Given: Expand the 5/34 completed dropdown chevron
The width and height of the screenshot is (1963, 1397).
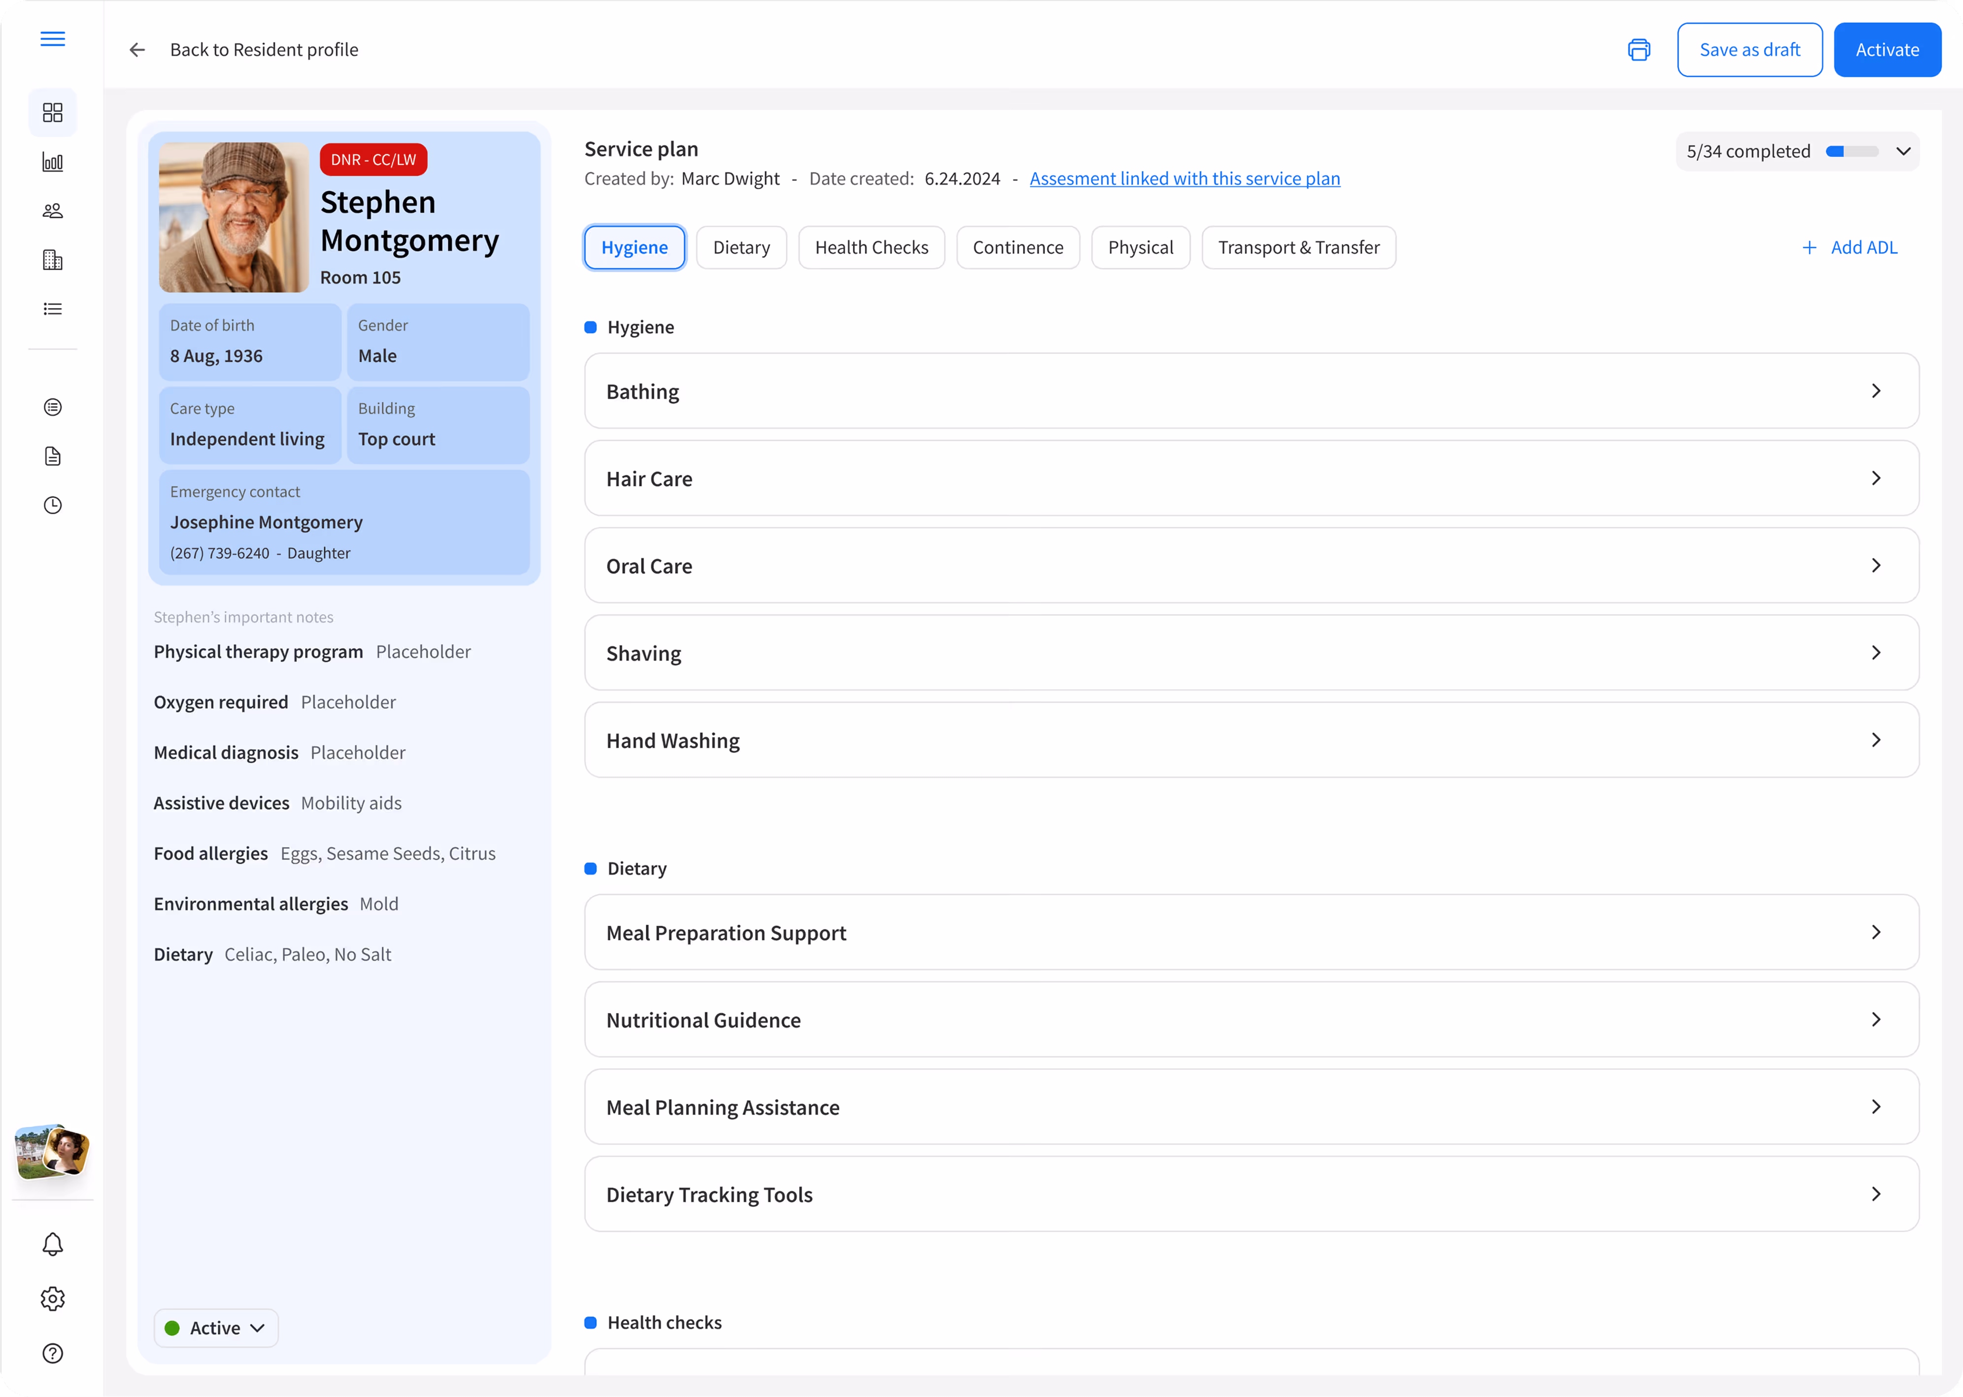Looking at the screenshot, I should (x=1904, y=151).
